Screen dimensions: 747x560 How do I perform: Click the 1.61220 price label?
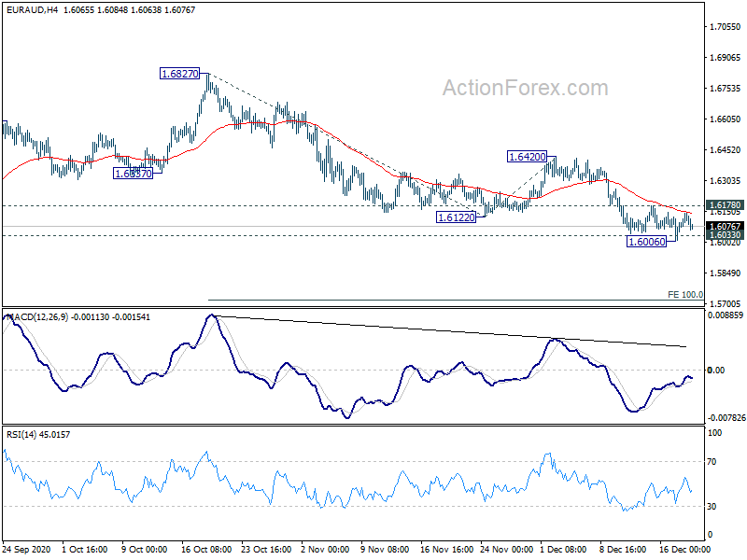[456, 217]
